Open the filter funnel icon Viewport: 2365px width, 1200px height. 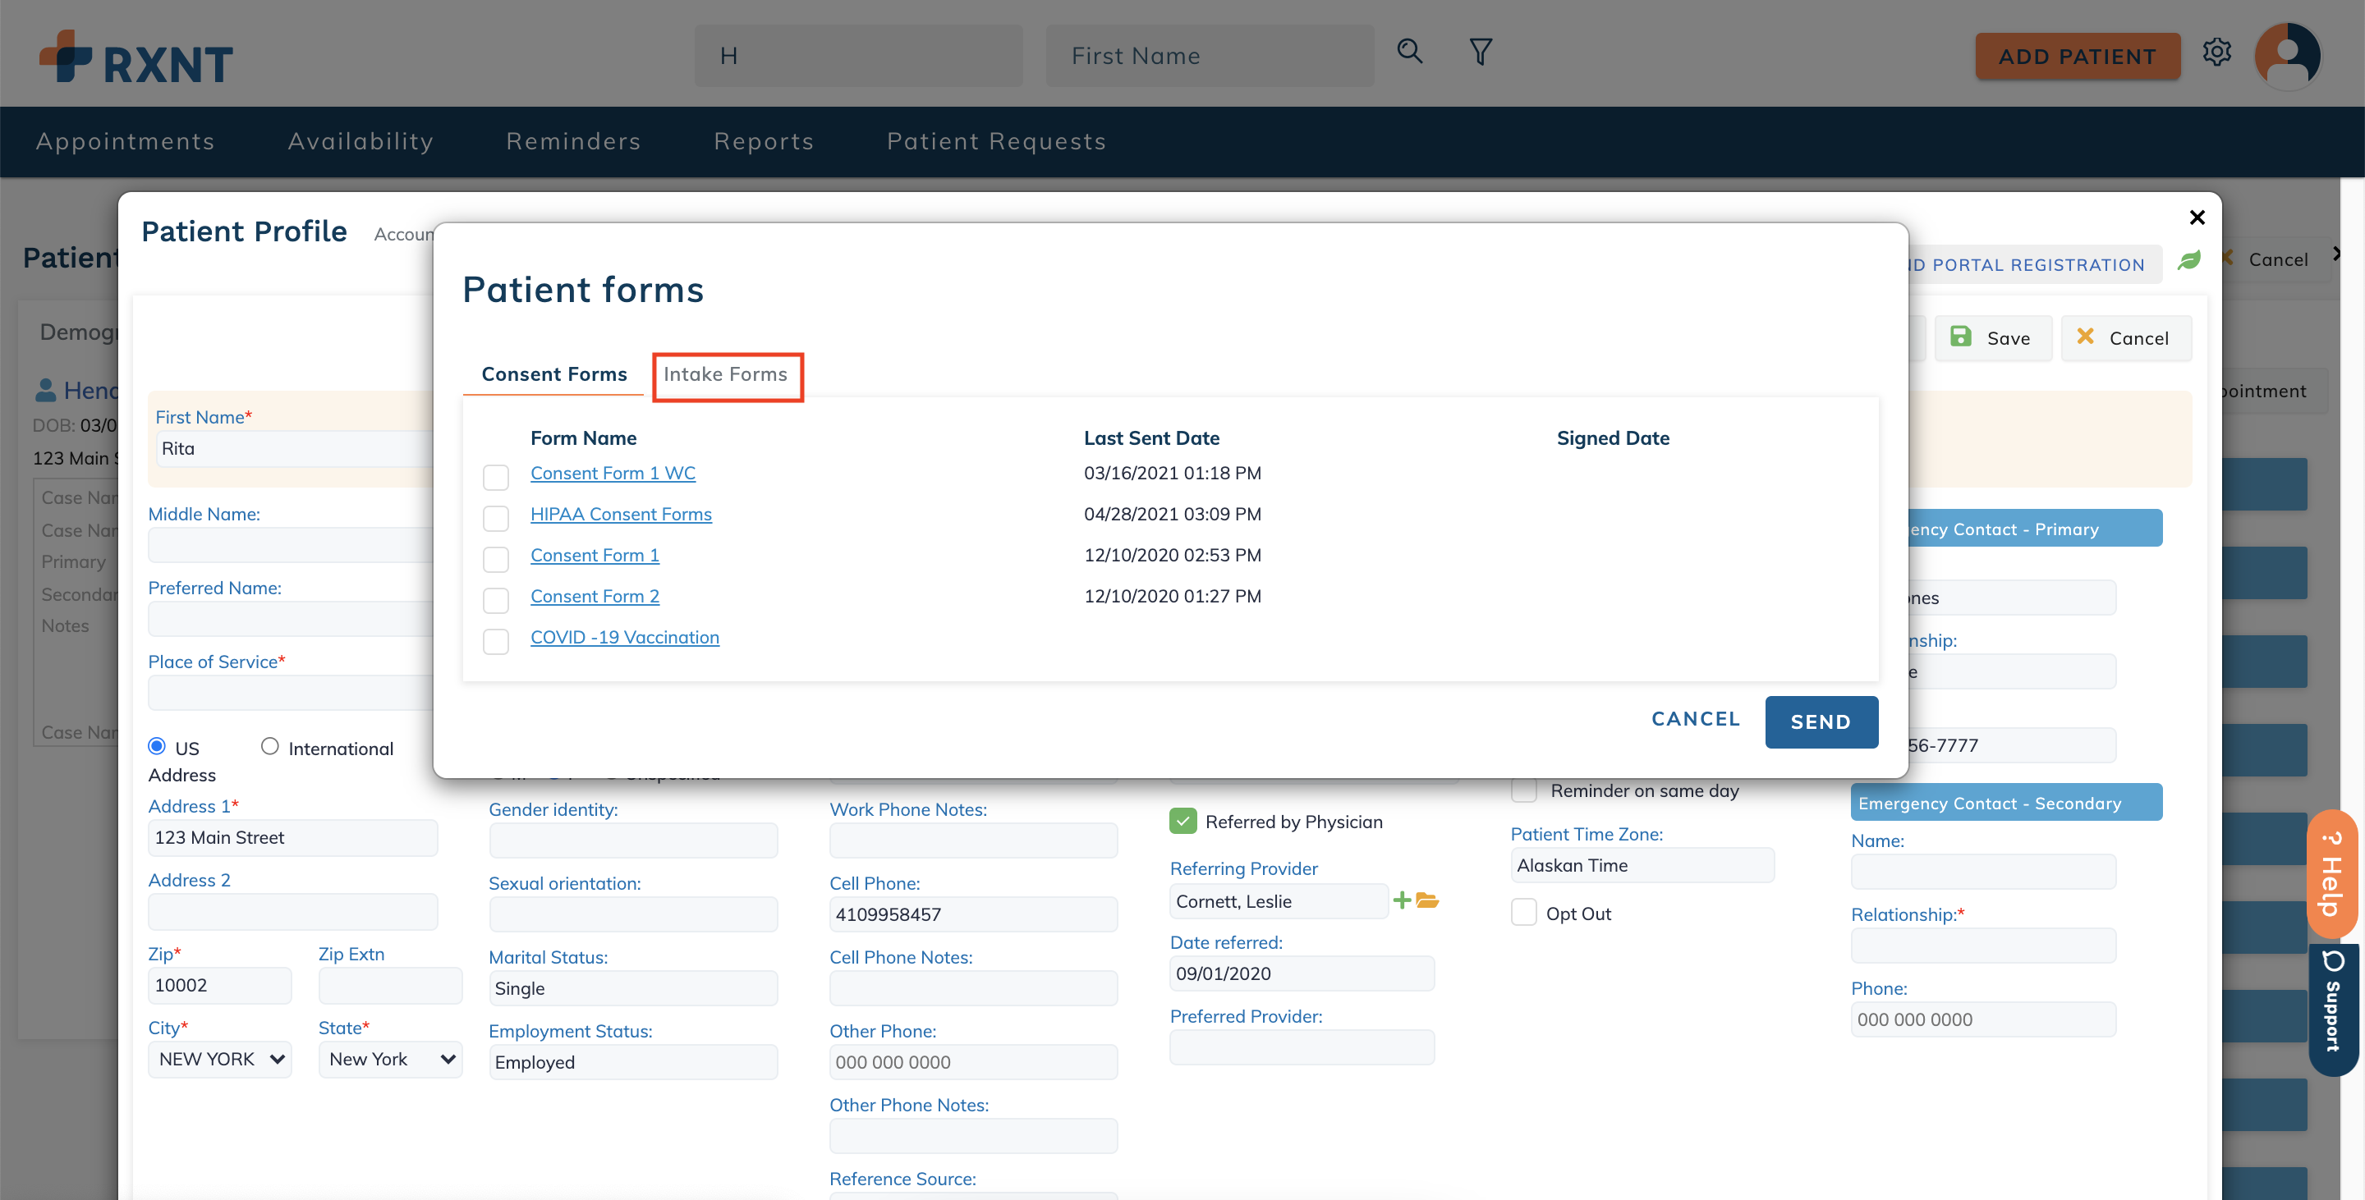pos(1480,53)
